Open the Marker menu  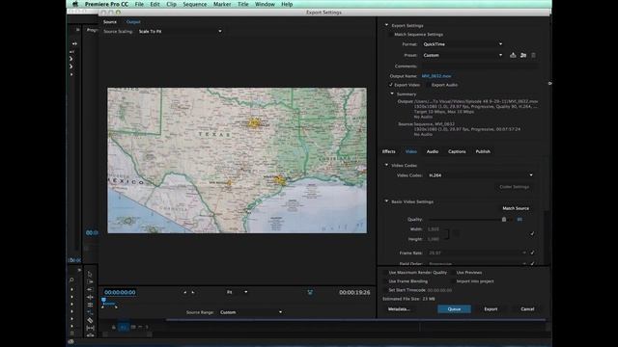click(222, 4)
